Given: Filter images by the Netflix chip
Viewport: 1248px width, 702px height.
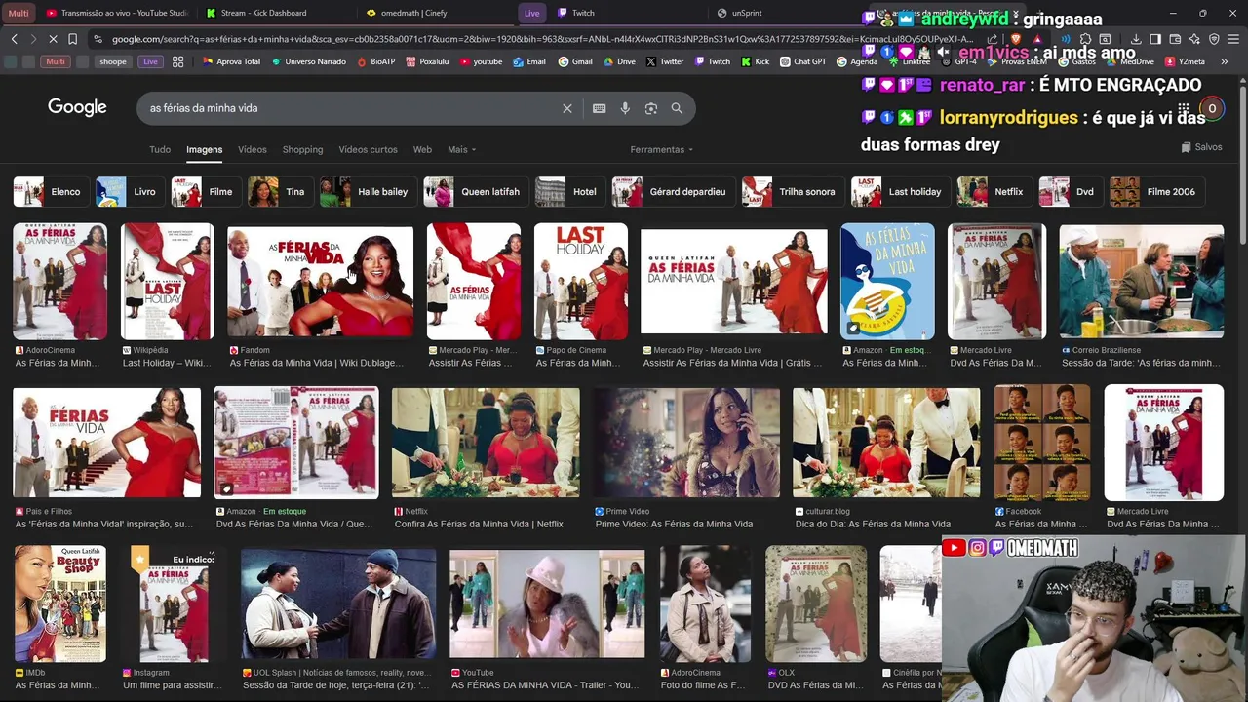Looking at the screenshot, I should click(993, 192).
